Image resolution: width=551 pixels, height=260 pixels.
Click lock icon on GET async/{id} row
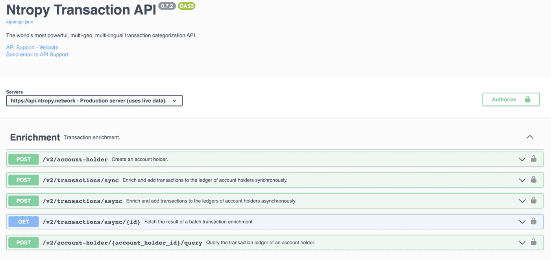pyautogui.click(x=534, y=221)
